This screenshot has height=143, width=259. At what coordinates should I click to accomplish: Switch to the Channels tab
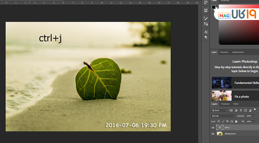(x=225, y=104)
